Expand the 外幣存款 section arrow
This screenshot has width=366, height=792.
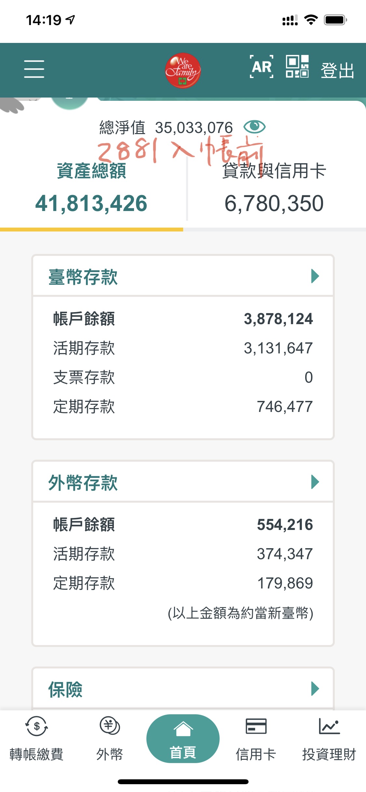pyautogui.click(x=315, y=482)
